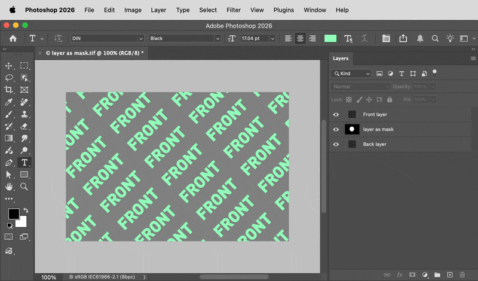The image size is (478, 281).
Task: Select the Object Selection tool
Action: pyautogui.click(x=24, y=78)
